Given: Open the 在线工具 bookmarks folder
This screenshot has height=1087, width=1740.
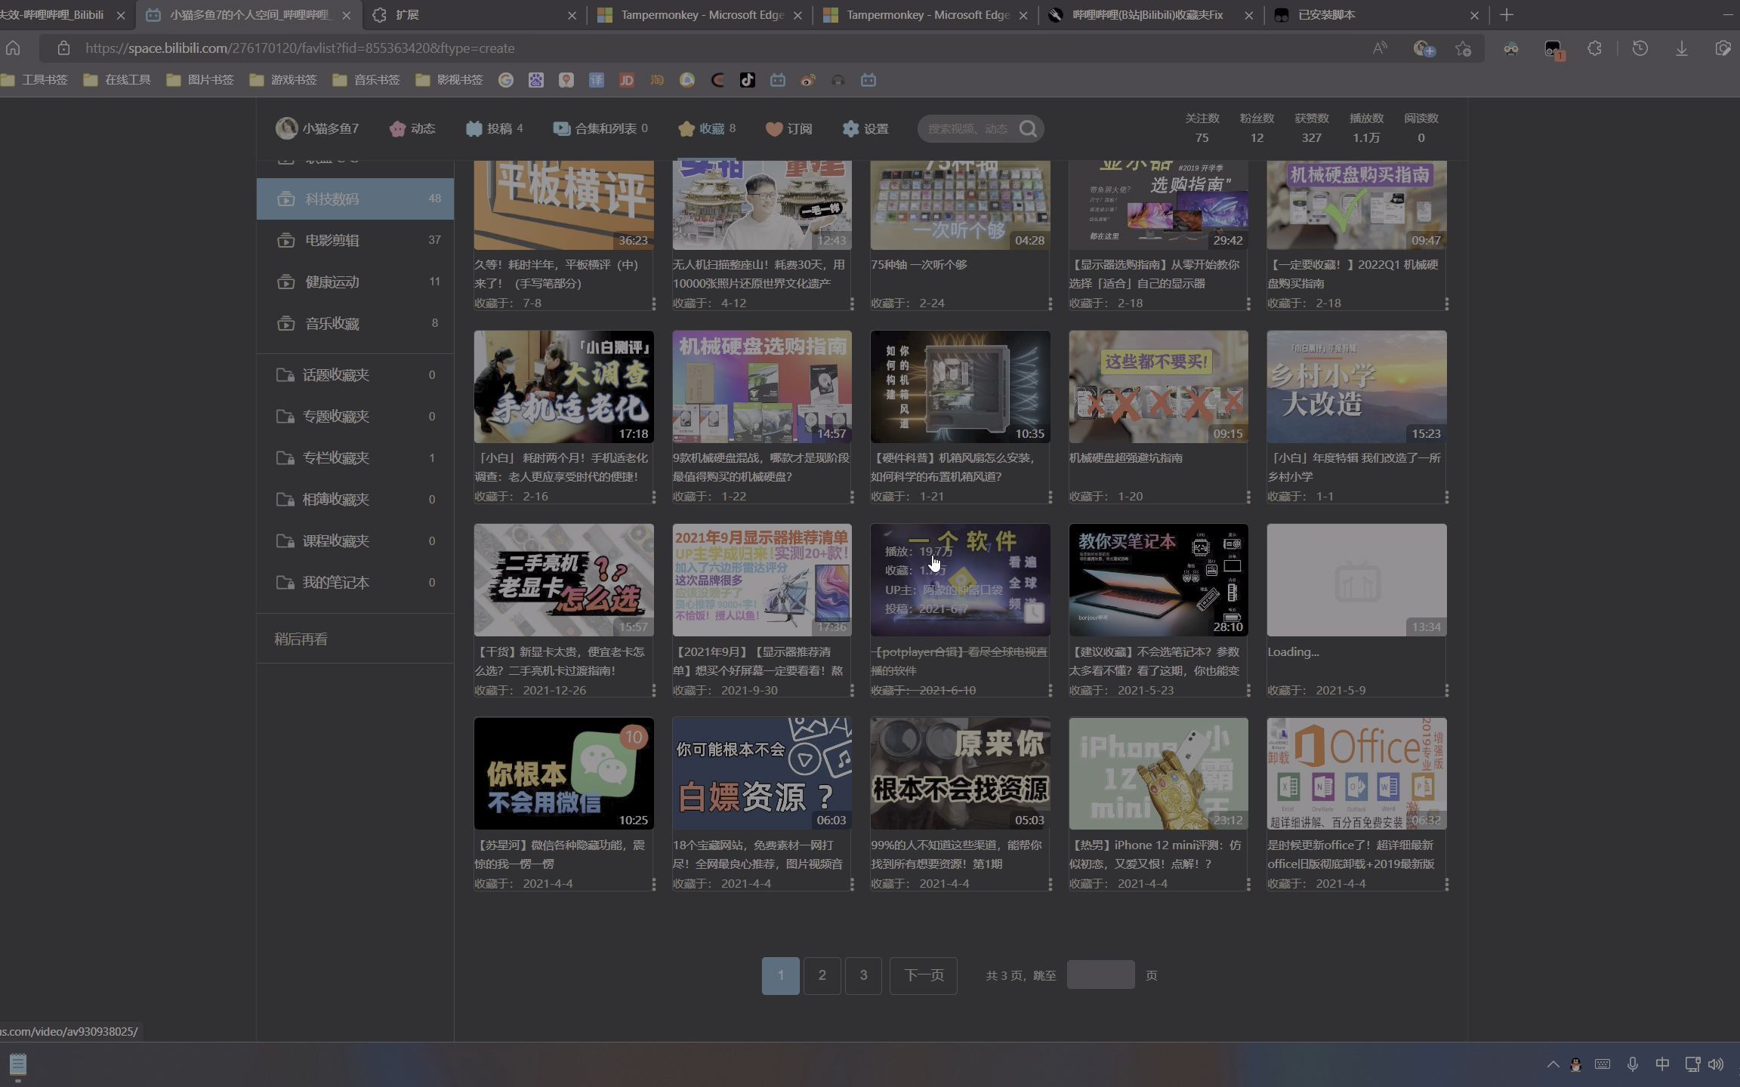Looking at the screenshot, I should click(117, 80).
